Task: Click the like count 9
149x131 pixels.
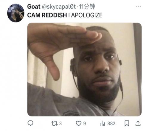Action: pyautogui.click(x=84, y=124)
